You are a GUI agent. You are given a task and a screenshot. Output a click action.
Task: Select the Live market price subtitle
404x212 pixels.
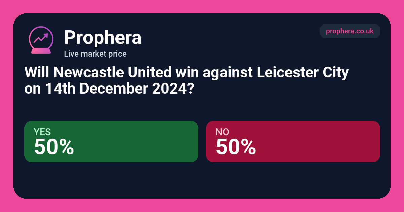tap(95, 54)
